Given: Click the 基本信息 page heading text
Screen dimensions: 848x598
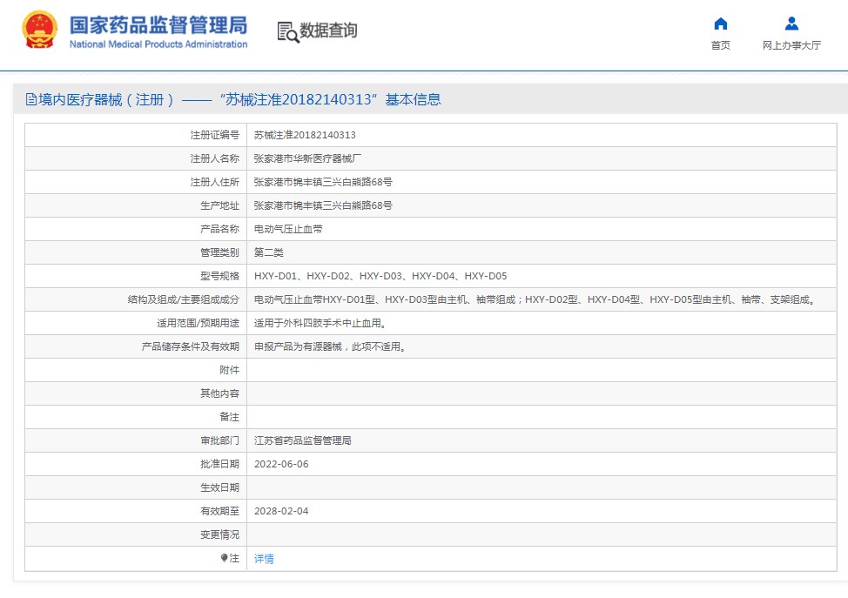Looking at the screenshot, I should (414, 100).
